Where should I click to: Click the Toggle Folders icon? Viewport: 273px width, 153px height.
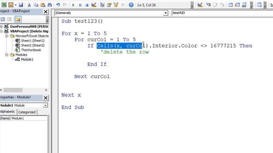[x=18, y=19]
